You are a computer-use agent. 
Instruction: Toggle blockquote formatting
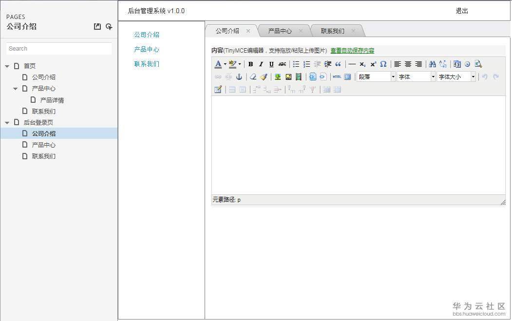pyautogui.click(x=338, y=64)
